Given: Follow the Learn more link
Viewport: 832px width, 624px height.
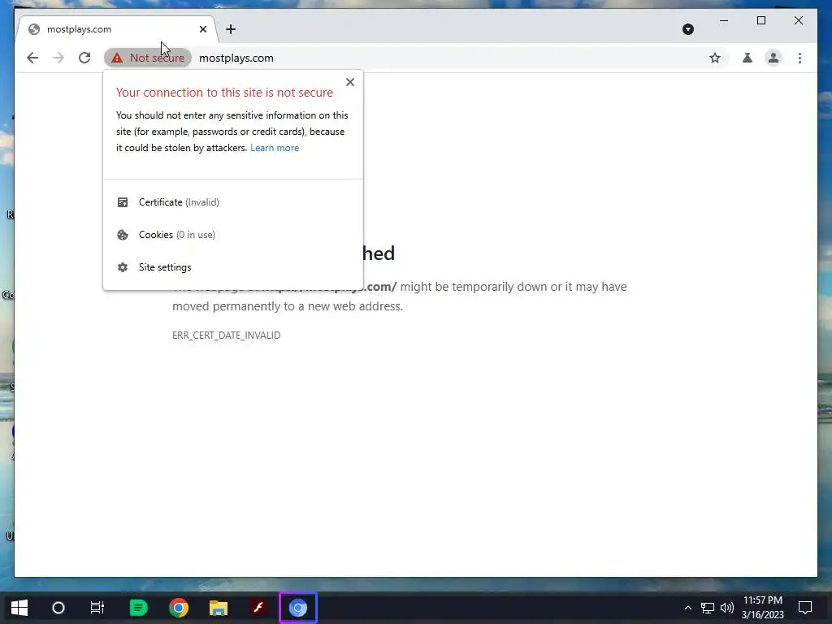Looking at the screenshot, I should point(275,148).
